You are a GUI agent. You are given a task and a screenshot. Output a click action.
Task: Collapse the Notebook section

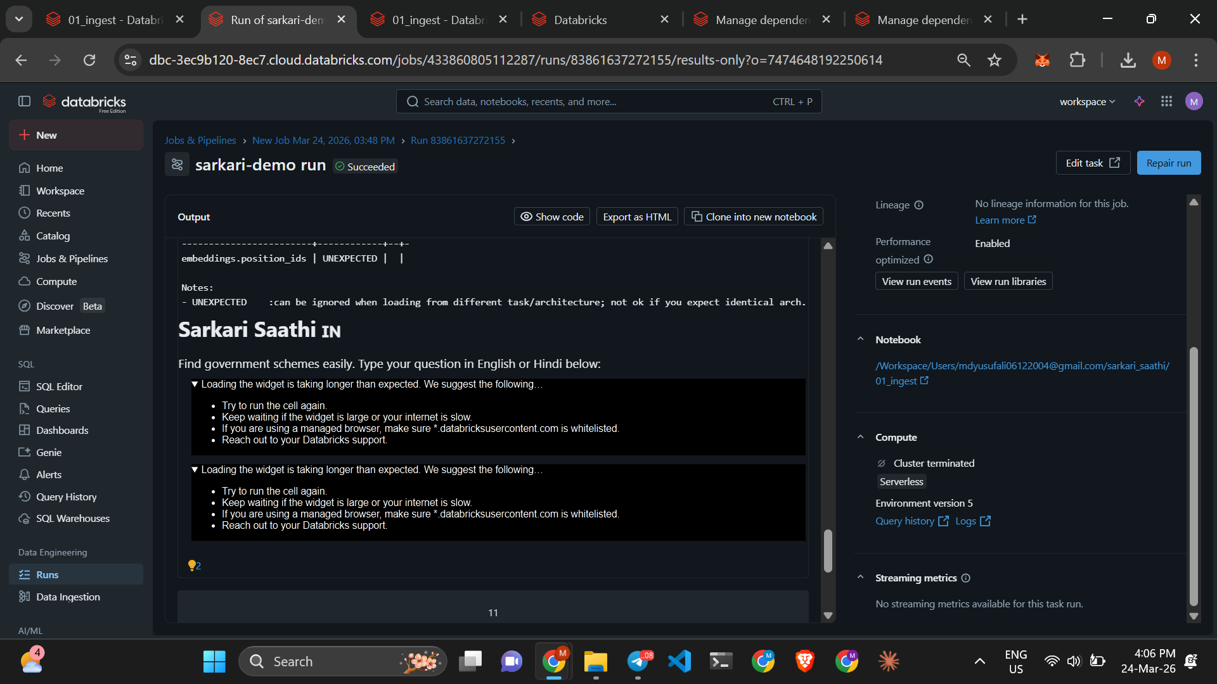(860, 339)
